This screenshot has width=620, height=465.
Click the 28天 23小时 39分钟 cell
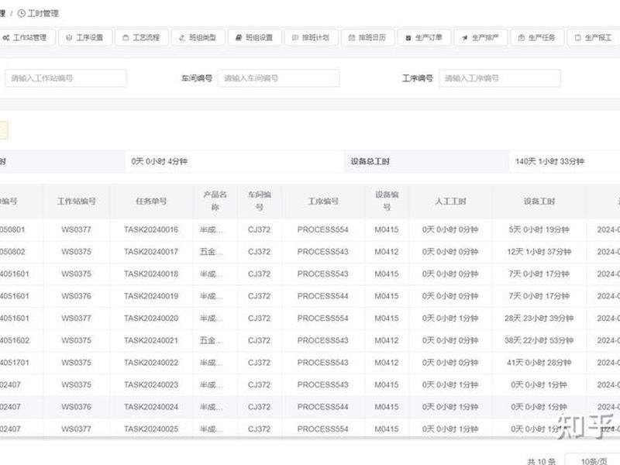(539, 319)
